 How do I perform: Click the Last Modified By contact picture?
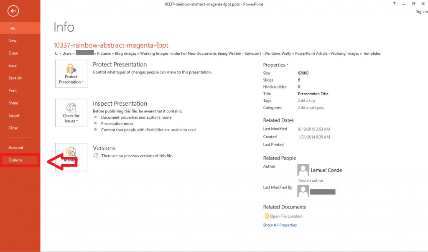pyautogui.click(x=303, y=191)
